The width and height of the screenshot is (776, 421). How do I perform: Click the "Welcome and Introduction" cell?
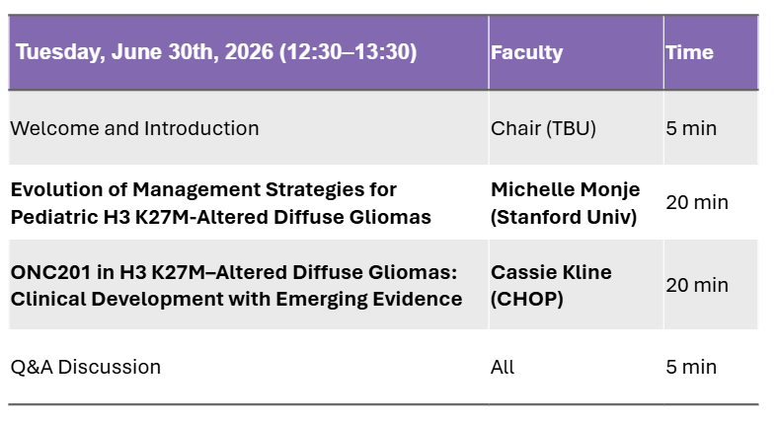[x=134, y=128]
